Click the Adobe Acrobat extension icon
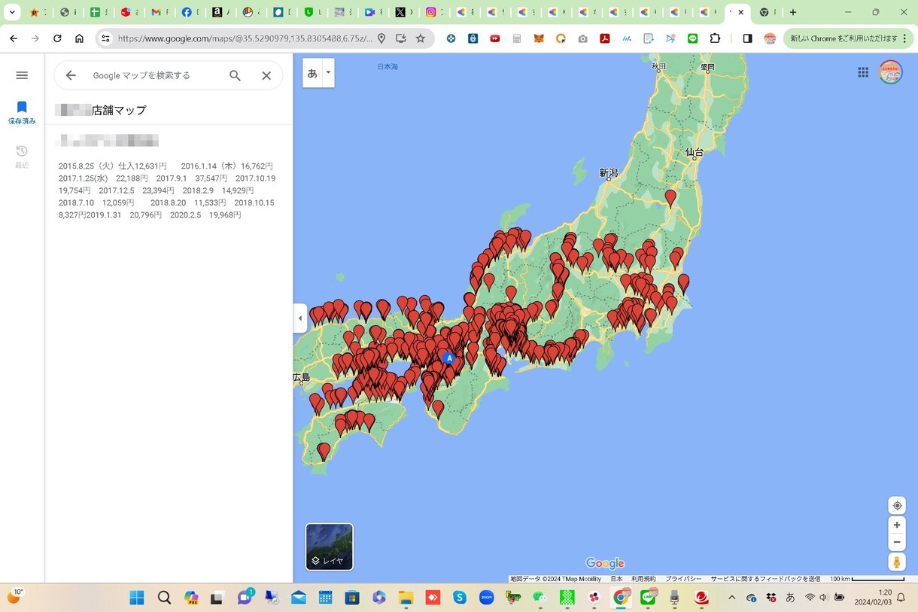Screen dimensions: 918x612 (x=604, y=38)
